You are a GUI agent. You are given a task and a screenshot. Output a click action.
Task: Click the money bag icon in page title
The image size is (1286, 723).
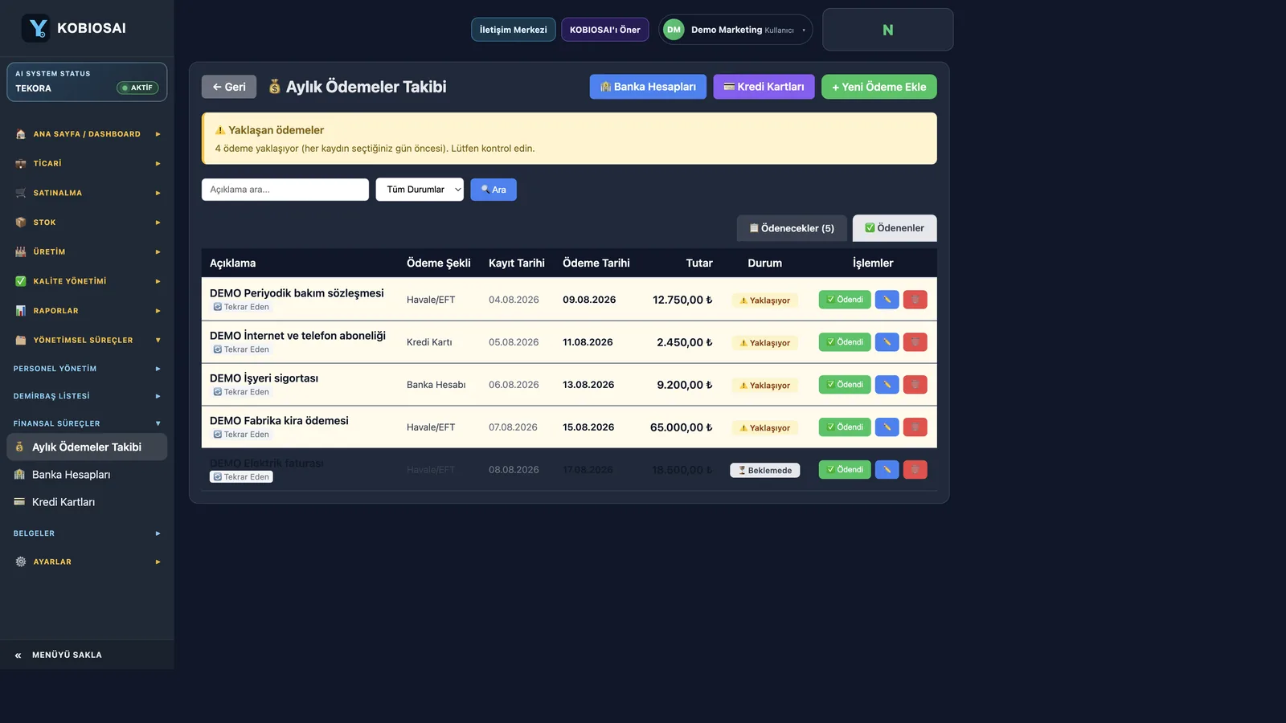[x=274, y=87]
